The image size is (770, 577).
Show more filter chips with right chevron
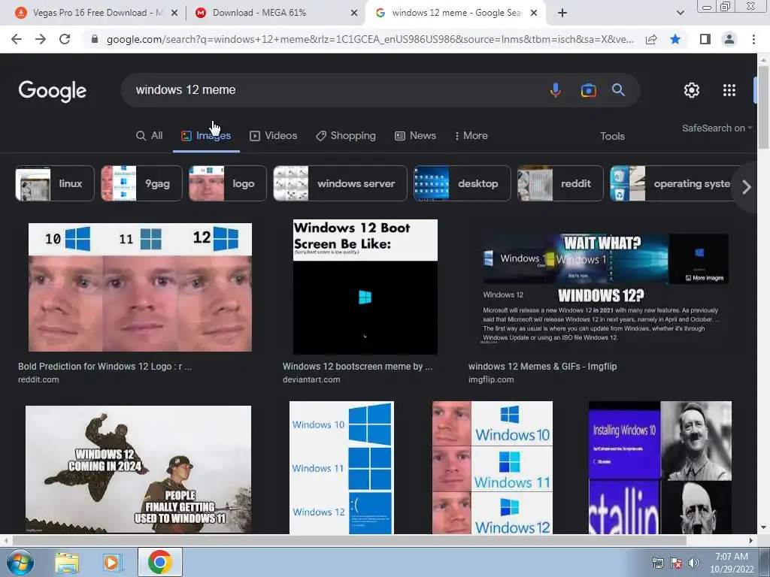click(x=747, y=187)
